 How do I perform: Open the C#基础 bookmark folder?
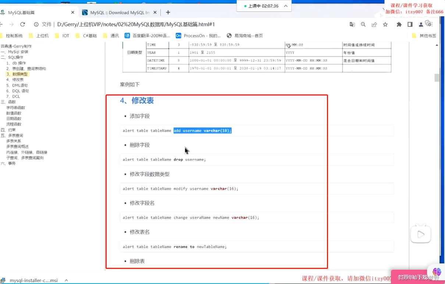86,36
